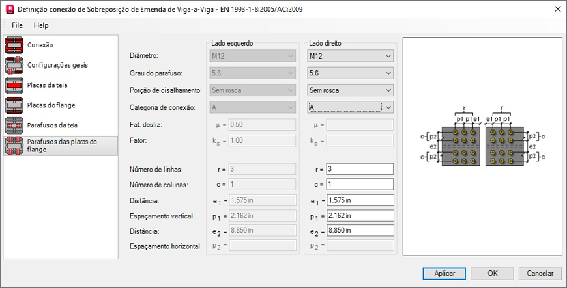567x288 pixels.
Task: Open right-side Grau do parafuso dropdown
Action: 350,73
